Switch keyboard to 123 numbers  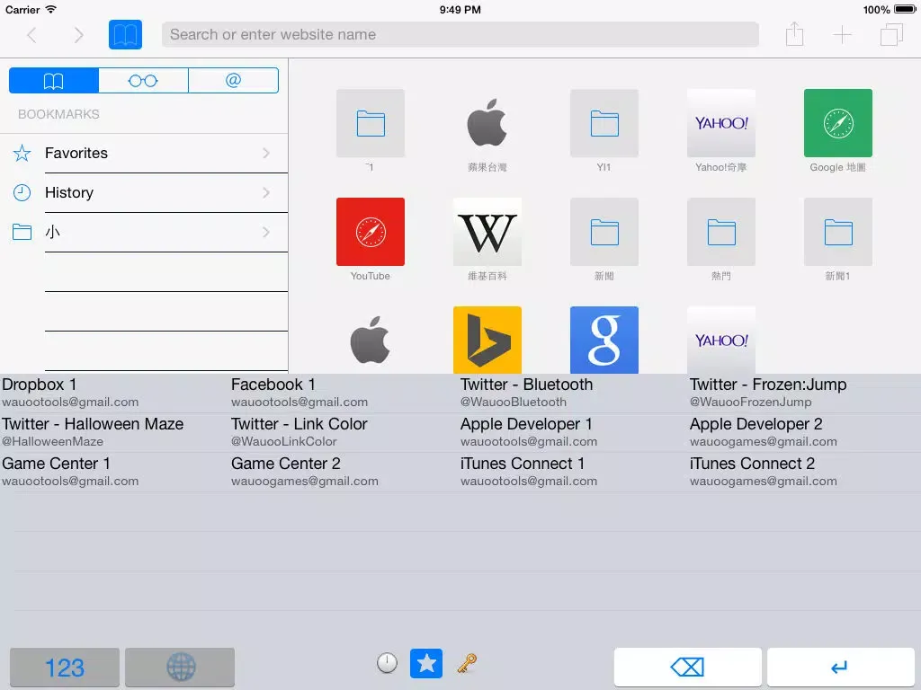pyautogui.click(x=65, y=668)
